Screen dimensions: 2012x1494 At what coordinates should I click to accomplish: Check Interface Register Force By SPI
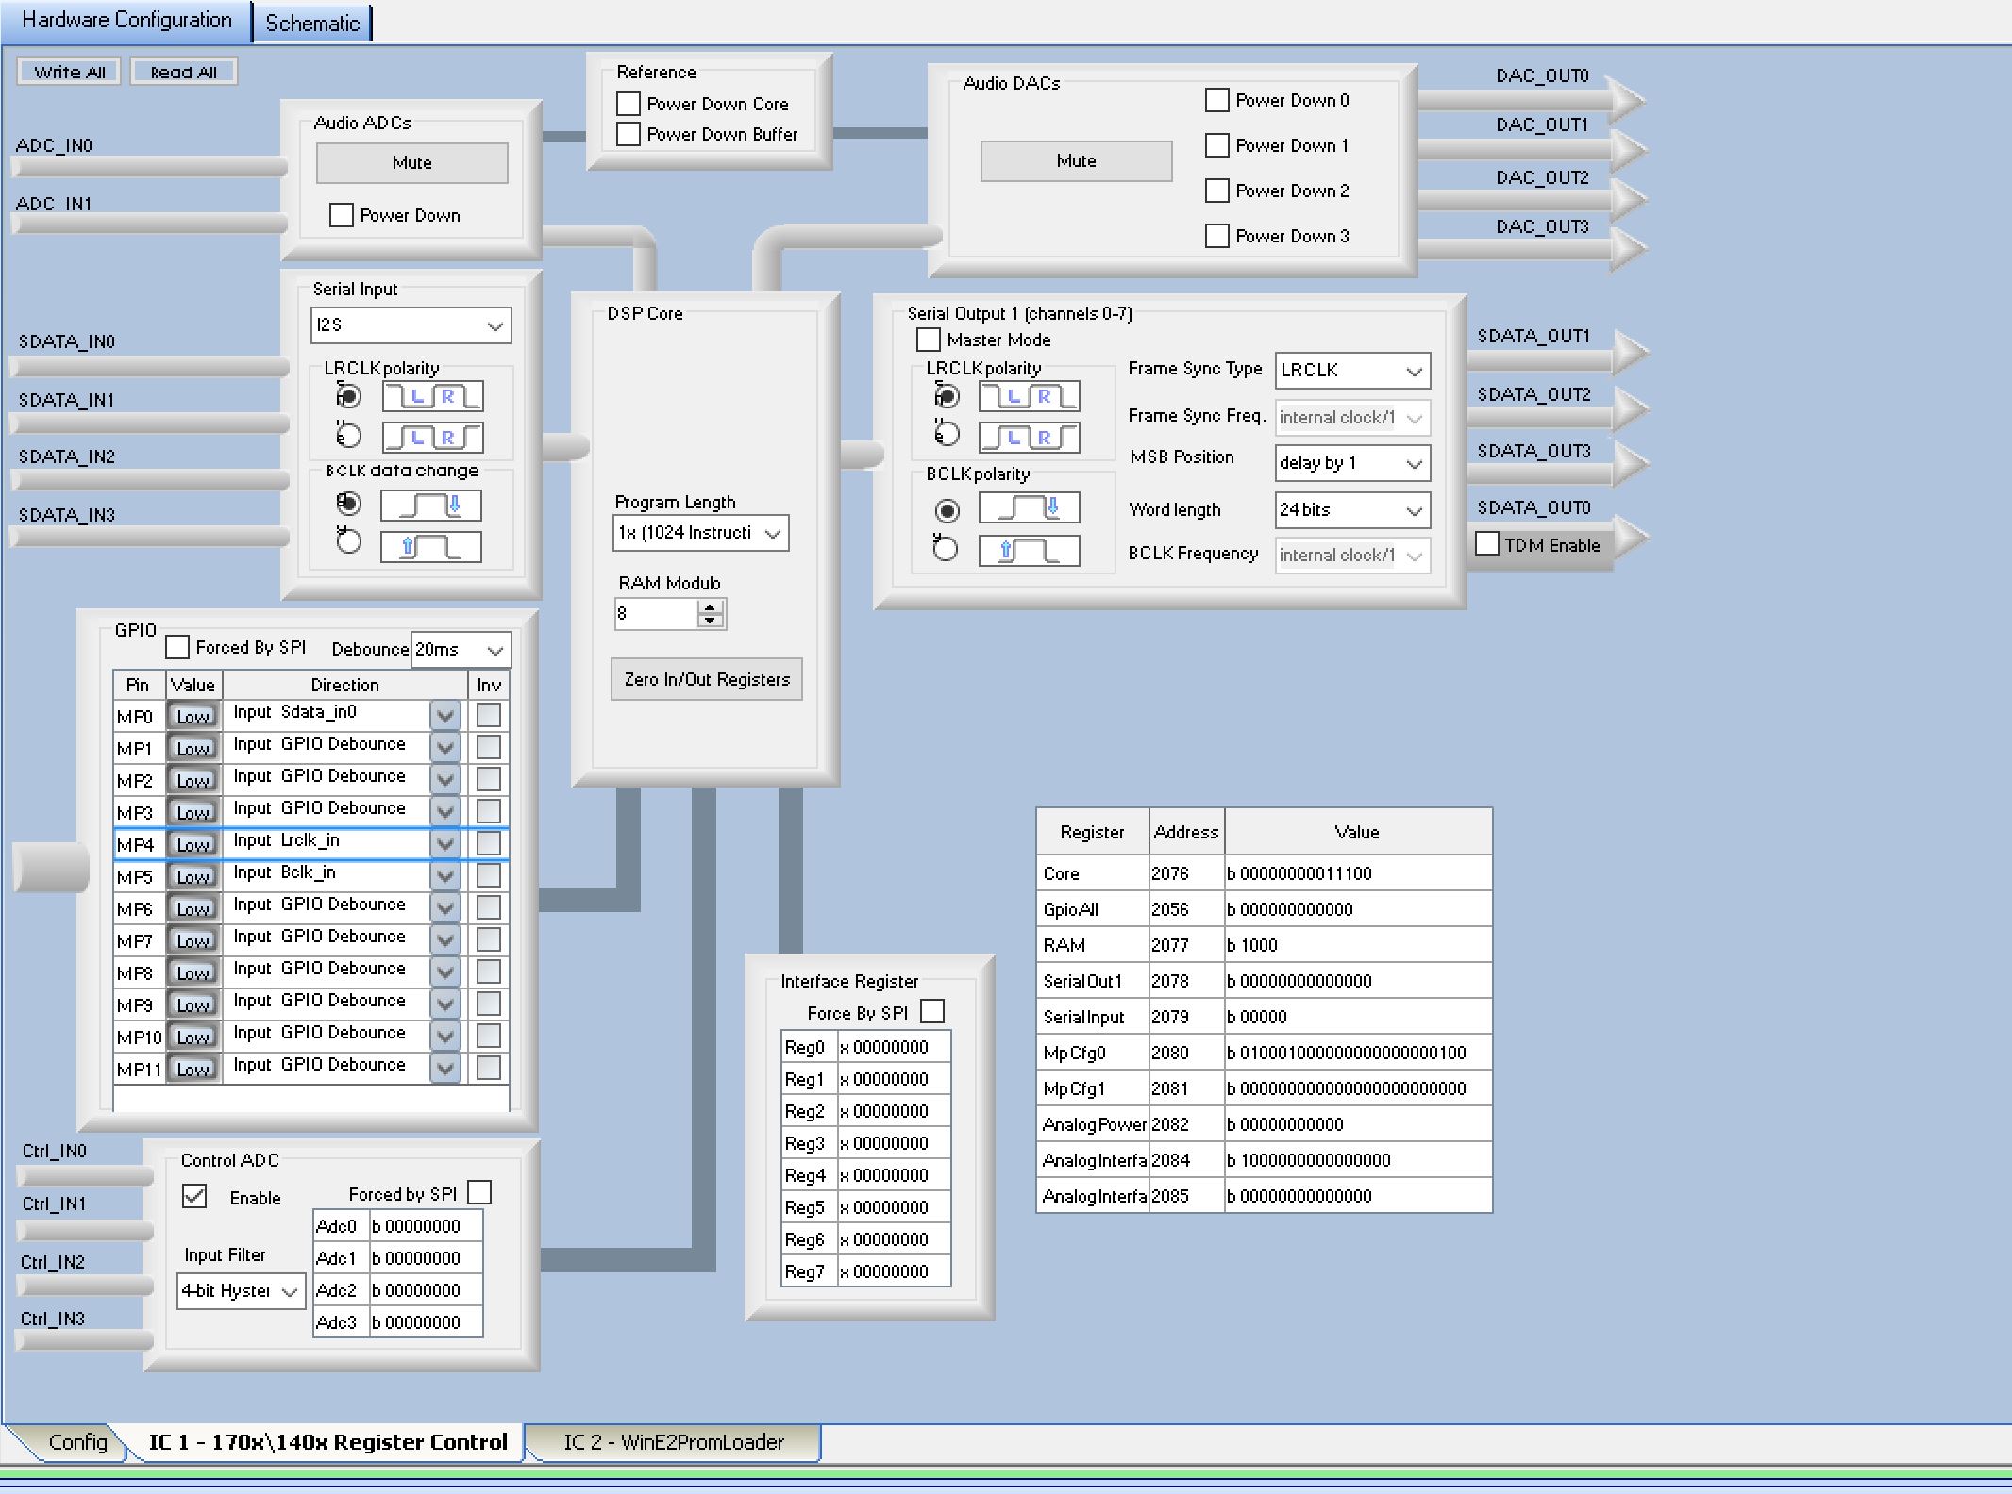tap(932, 1011)
